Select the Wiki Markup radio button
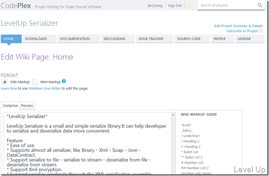The image size is (269, 176). (5, 82)
